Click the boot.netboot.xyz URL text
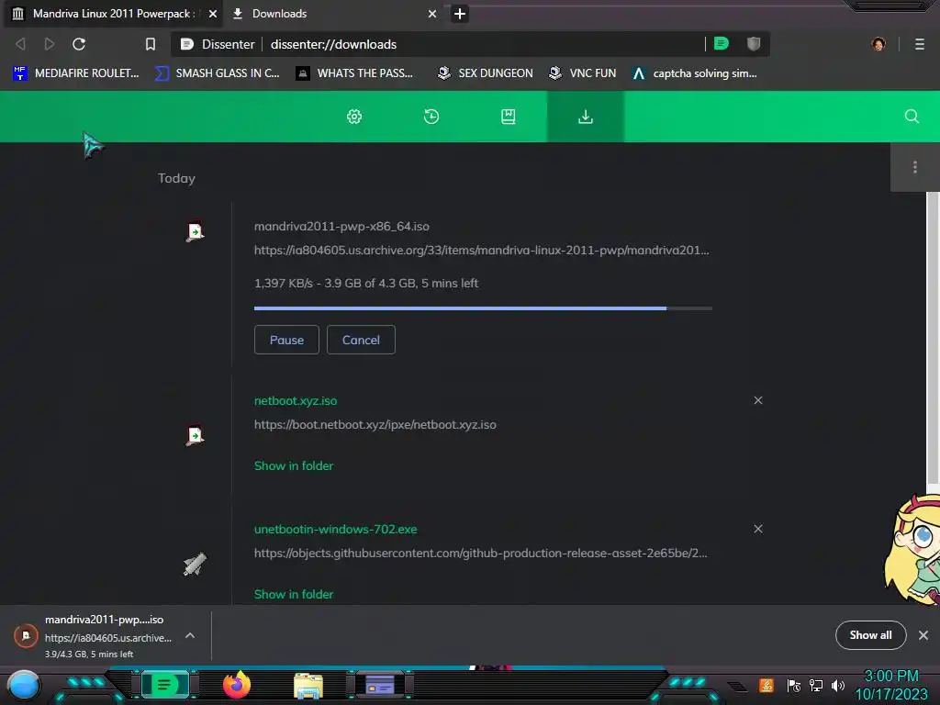The image size is (940, 705). coord(375,424)
